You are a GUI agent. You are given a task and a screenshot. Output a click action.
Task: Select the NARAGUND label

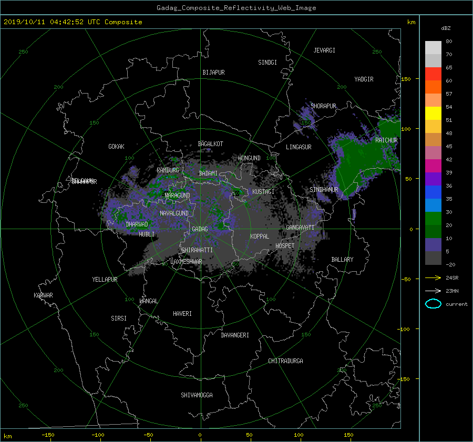(x=178, y=195)
